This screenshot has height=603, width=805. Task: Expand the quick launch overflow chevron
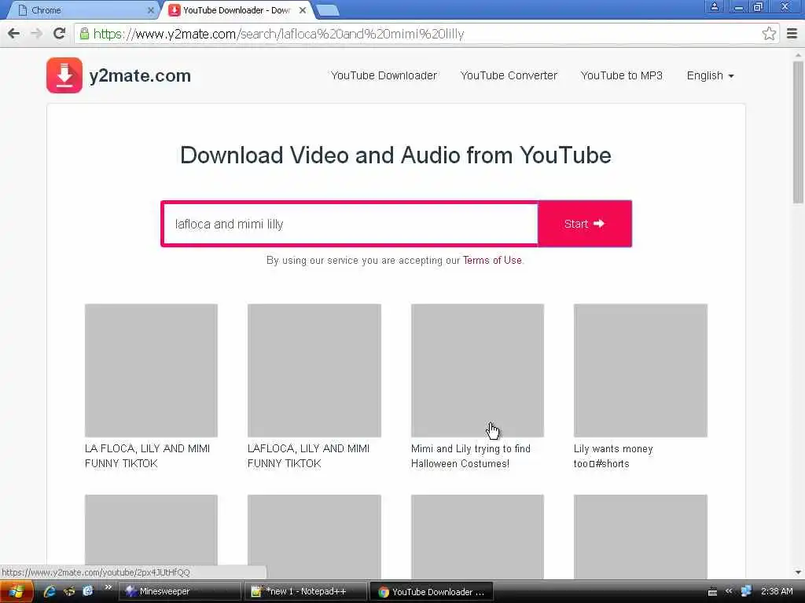click(108, 587)
